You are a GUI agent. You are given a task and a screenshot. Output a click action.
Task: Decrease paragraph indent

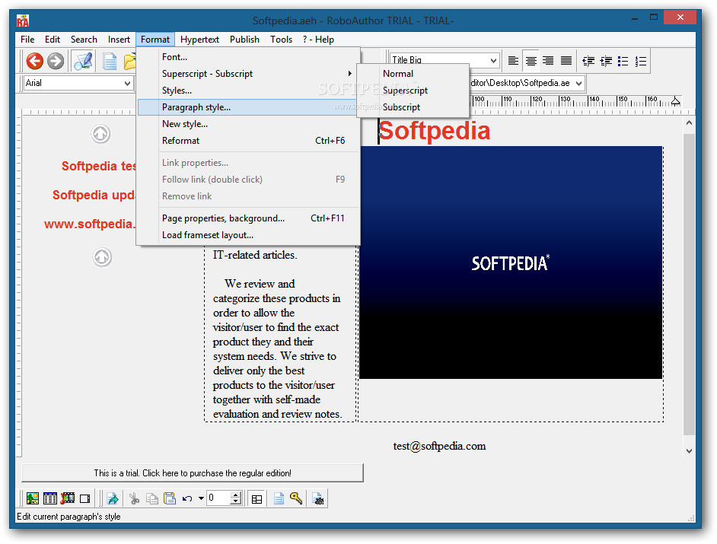pos(588,61)
